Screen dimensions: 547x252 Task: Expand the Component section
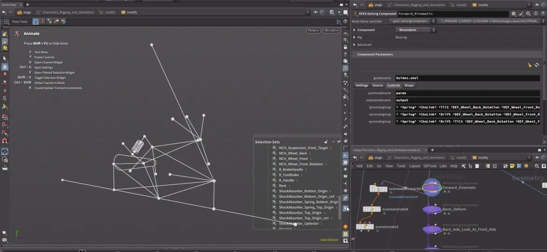click(354, 30)
